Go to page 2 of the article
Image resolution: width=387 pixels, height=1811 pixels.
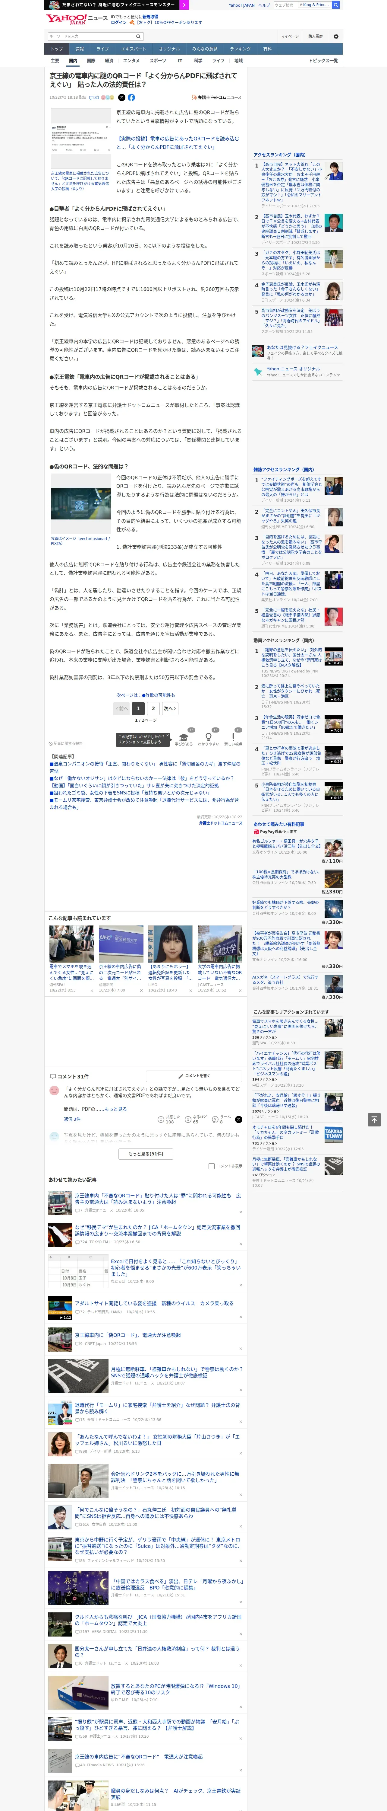tap(153, 709)
